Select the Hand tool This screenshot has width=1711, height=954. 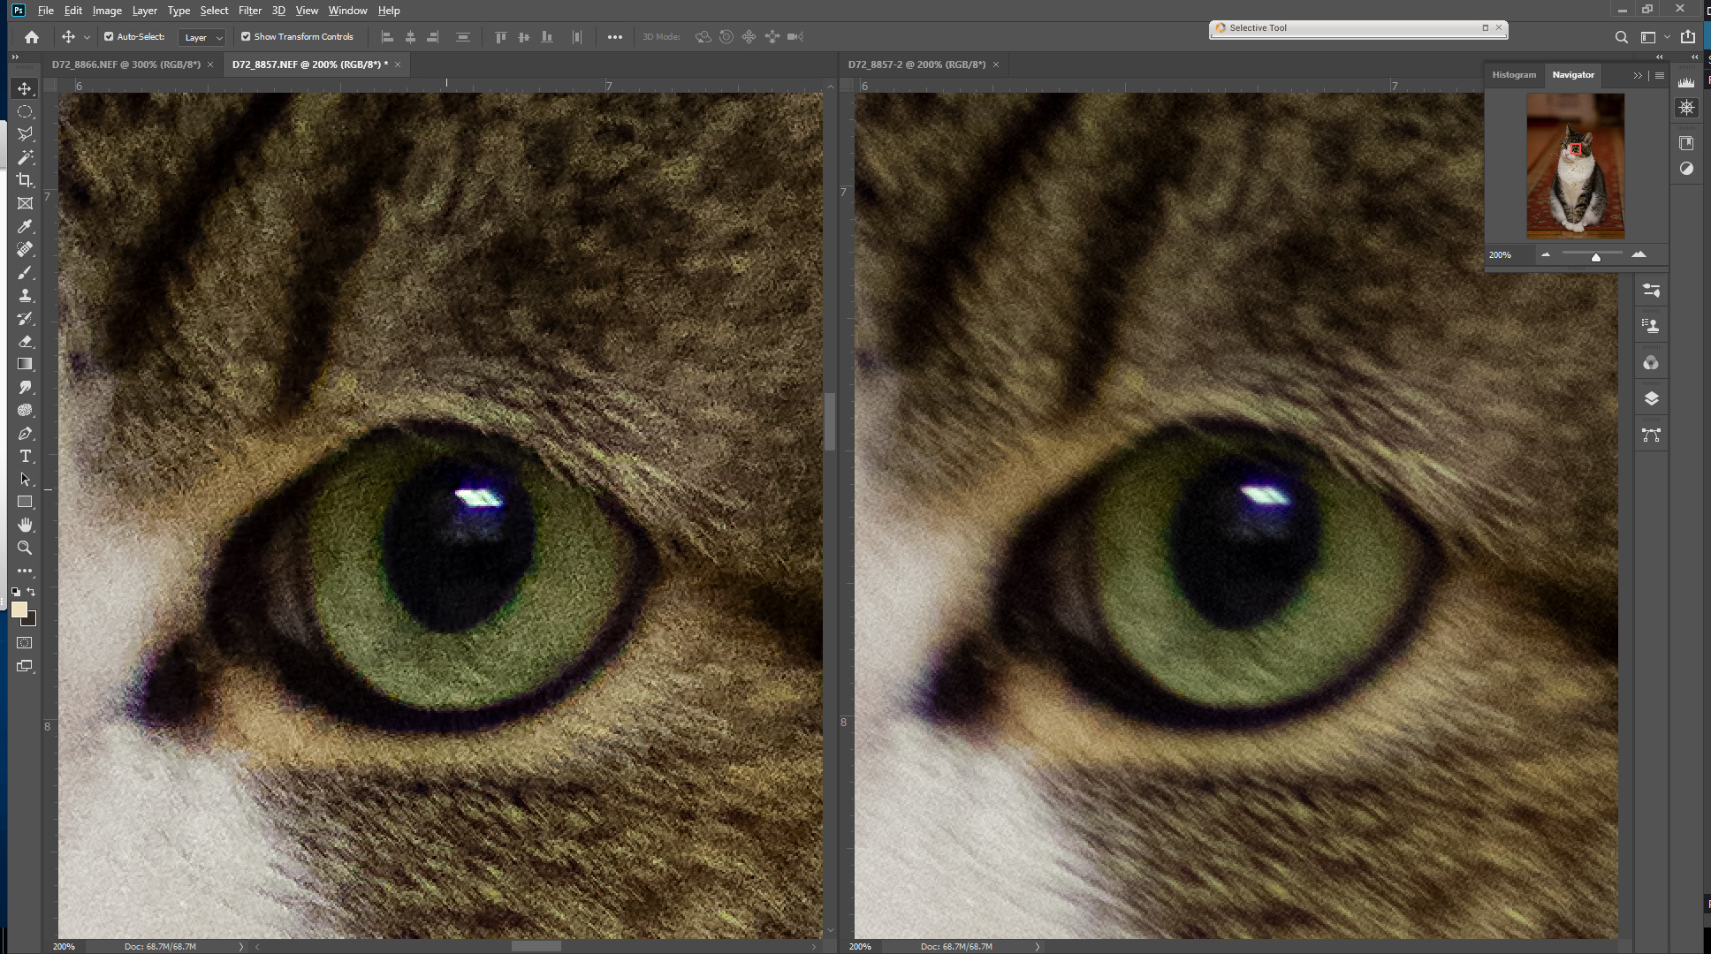coord(25,526)
